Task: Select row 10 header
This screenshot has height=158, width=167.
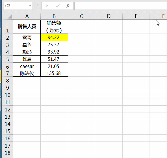Action: tap(8, 95)
